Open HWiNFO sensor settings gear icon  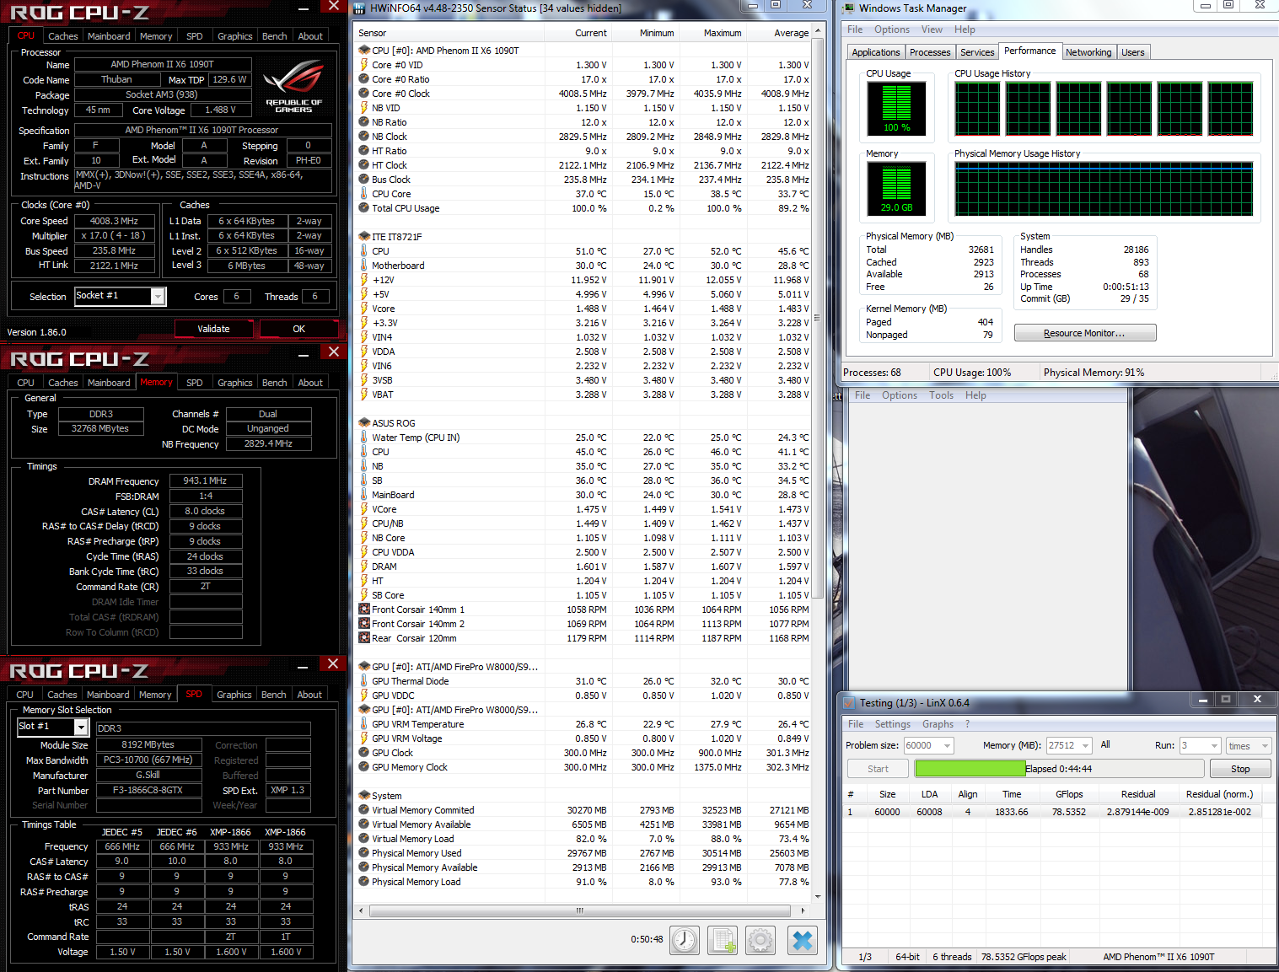pyautogui.click(x=760, y=940)
